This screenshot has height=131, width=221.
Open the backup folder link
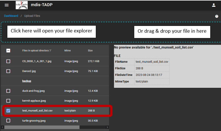click(27, 81)
